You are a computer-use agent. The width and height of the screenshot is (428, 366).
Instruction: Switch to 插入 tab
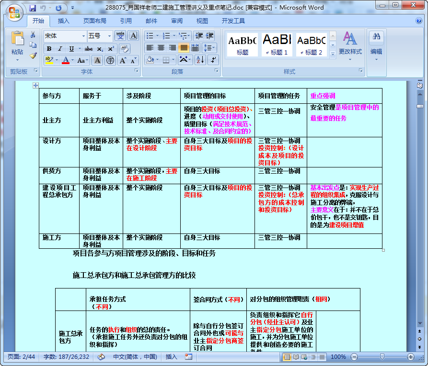pos(64,21)
